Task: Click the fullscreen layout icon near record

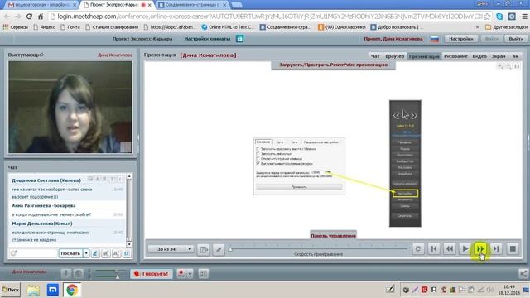Action: (x=203, y=274)
